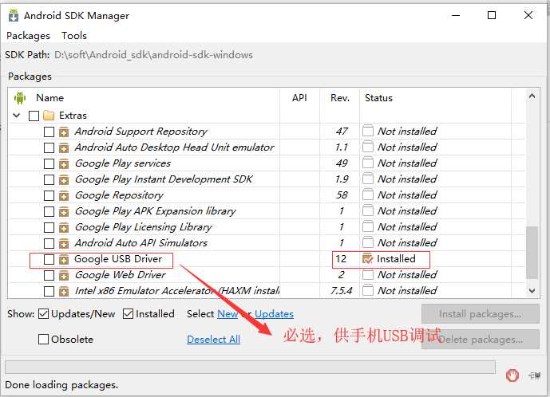Click the Google Play Instant Development SDK package icon
This screenshot has width=550, height=397.
(64, 179)
